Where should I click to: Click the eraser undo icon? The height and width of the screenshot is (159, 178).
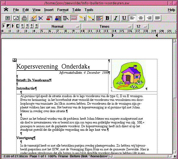pyautogui.click(x=33, y=18)
